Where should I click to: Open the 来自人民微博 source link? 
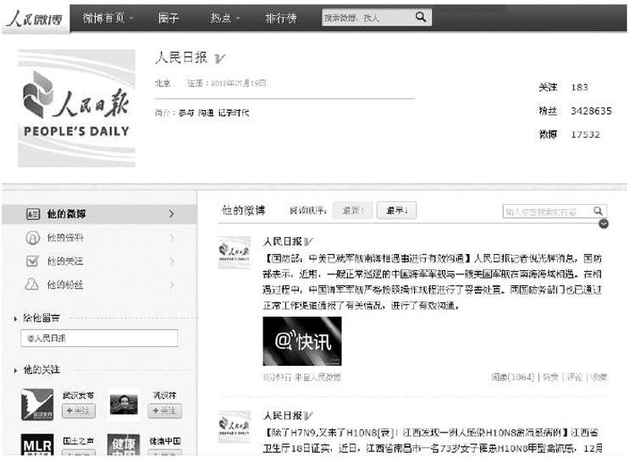click(x=317, y=378)
